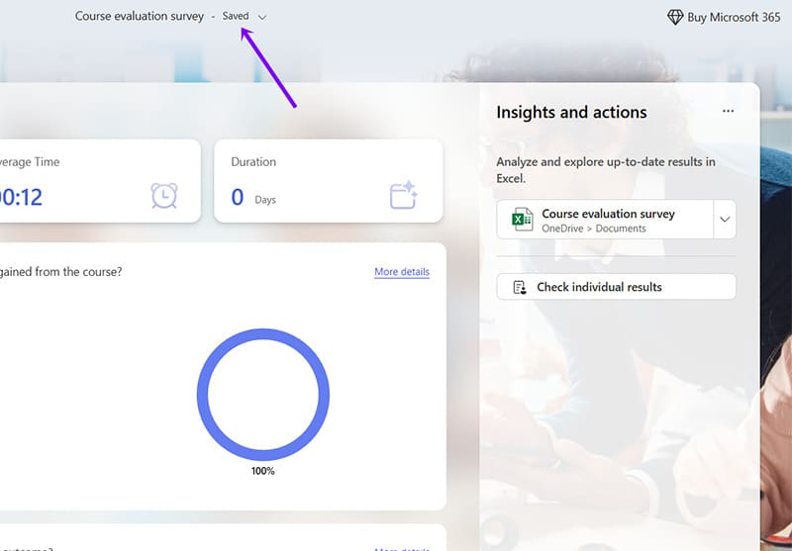Open More details for the first question chart
The width and height of the screenshot is (792, 551).
[401, 271]
